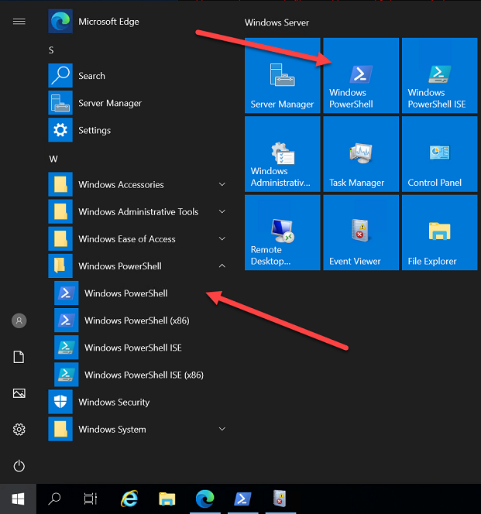The height and width of the screenshot is (514, 481).
Task: Open Microsoft Edge from the taskbar
Action: pyautogui.click(x=205, y=499)
